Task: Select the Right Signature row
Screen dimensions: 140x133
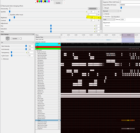Action: click(x=48, y=62)
